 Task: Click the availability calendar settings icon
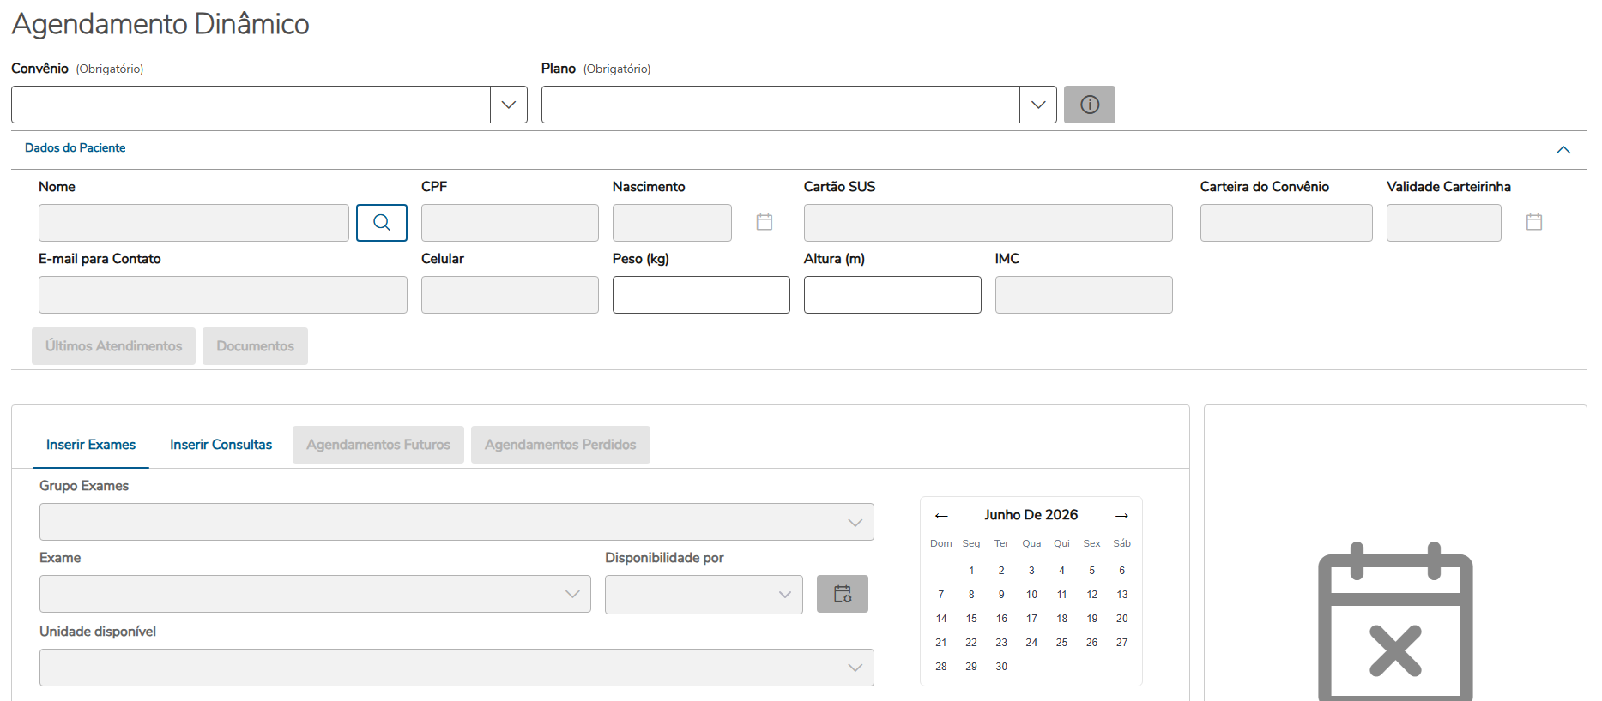pyautogui.click(x=843, y=594)
